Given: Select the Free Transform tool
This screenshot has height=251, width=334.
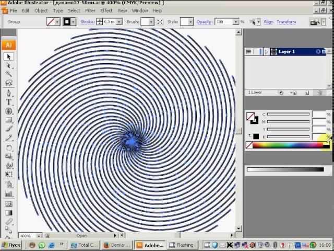Looking at the screenshot, I should 8,174.
